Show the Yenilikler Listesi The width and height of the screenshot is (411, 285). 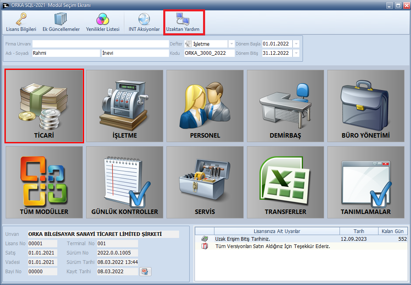pyautogui.click(x=102, y=22)
